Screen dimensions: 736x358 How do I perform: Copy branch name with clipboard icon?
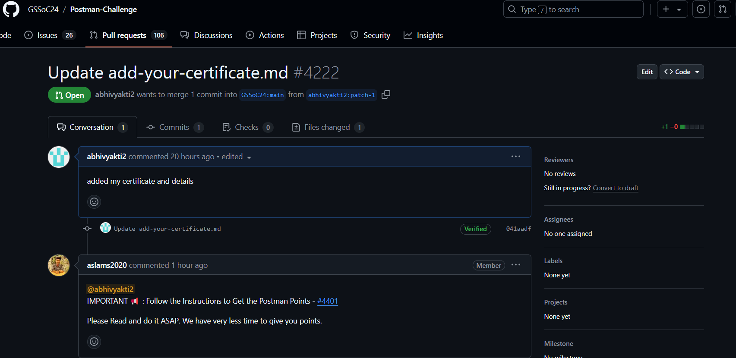click(386, 94)
